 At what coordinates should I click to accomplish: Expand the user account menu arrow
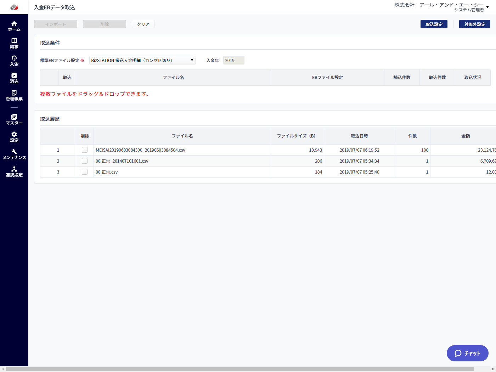tap(487, 7)
